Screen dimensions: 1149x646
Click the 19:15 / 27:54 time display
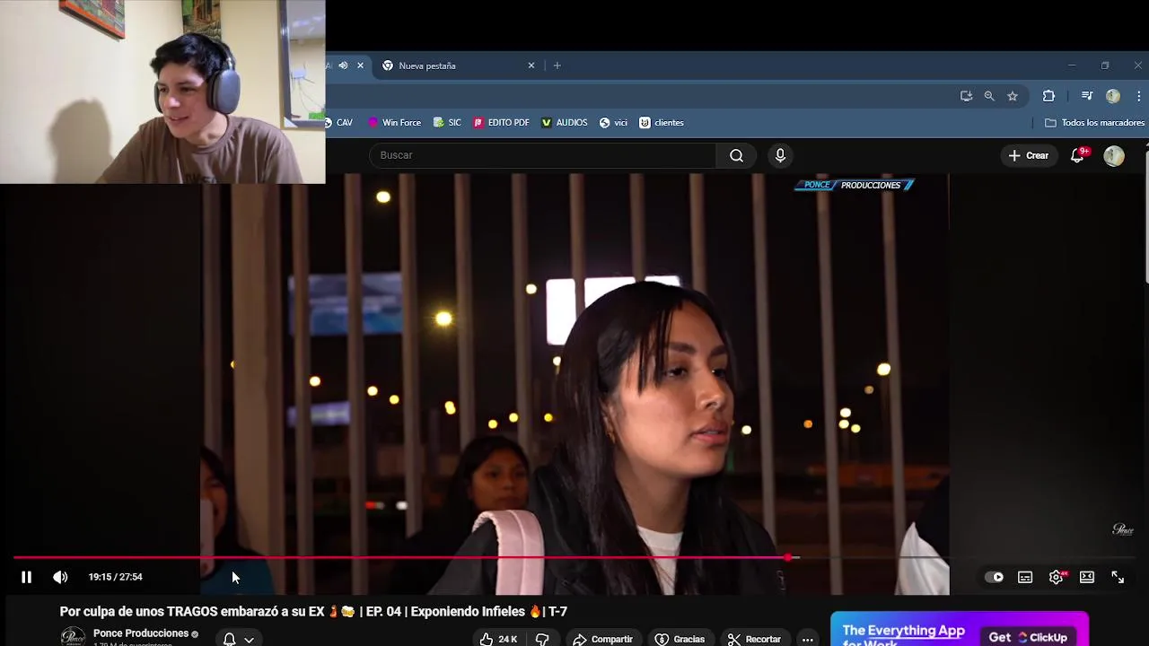115,577
